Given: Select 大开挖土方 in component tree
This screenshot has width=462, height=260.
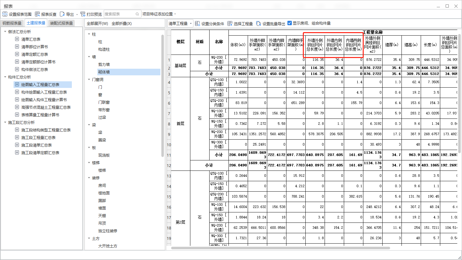Looking at the screenshot, I should tap(108, 246).
